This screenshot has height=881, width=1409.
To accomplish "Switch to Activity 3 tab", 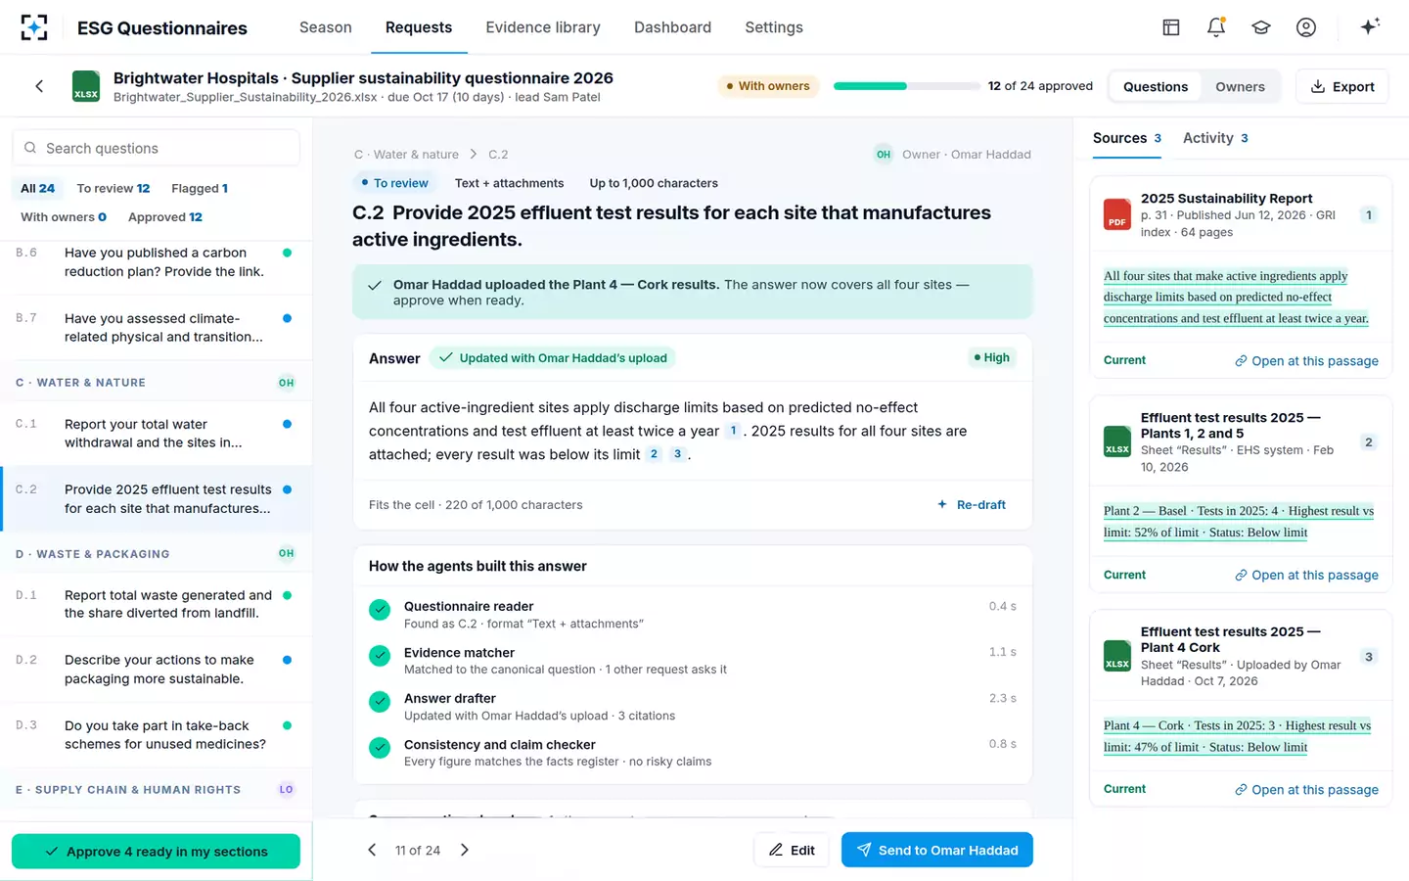I will point(1215,138).
